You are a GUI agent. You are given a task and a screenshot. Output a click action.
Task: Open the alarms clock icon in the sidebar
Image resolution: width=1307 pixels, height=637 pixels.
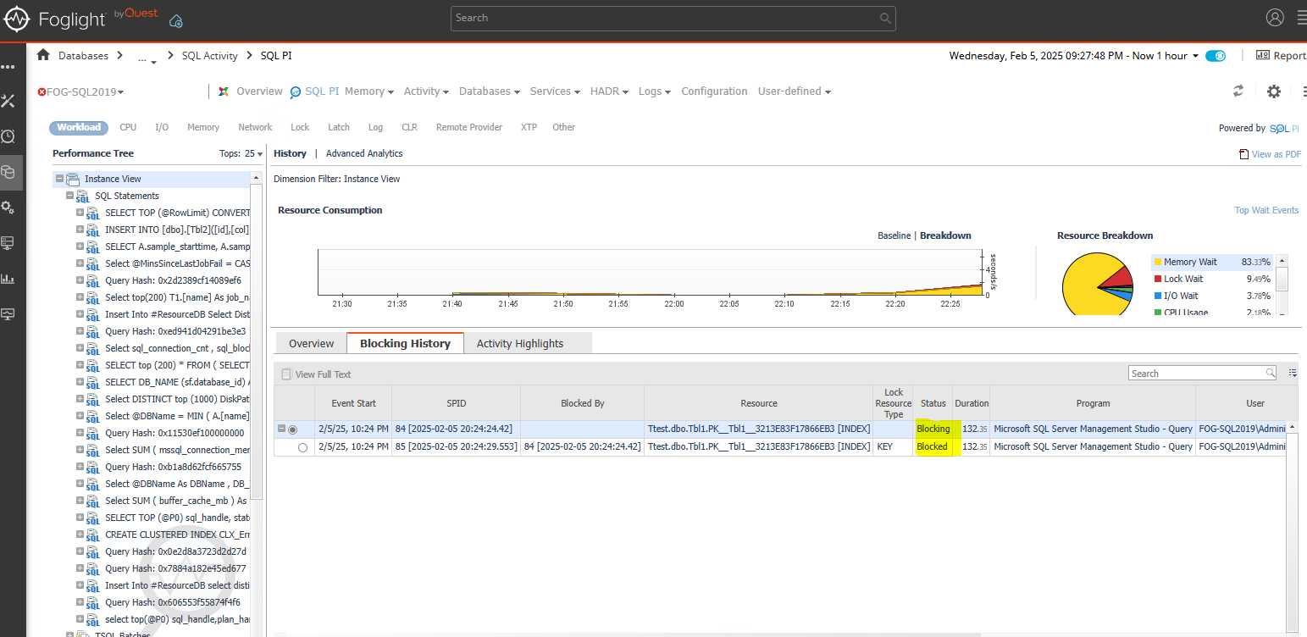click(9, 136)
